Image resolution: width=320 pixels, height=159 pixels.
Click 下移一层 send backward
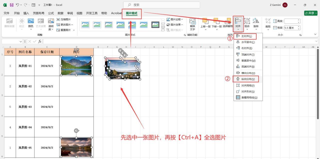(216, 24)
